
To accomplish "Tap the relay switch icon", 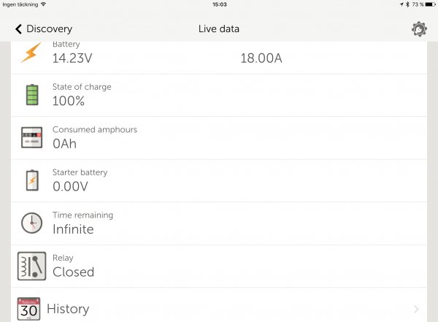I will [31, 266].
